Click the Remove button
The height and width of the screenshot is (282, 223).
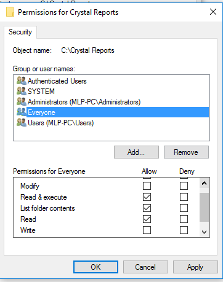tap(186, 152)
